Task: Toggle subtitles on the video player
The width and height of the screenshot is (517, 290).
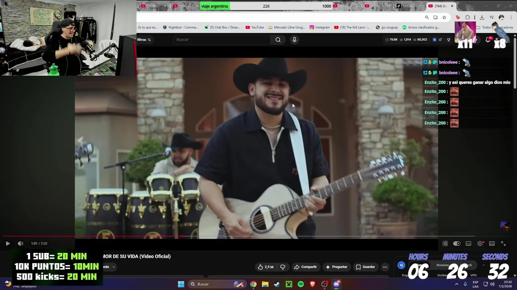Action: [x=469, y=244]
